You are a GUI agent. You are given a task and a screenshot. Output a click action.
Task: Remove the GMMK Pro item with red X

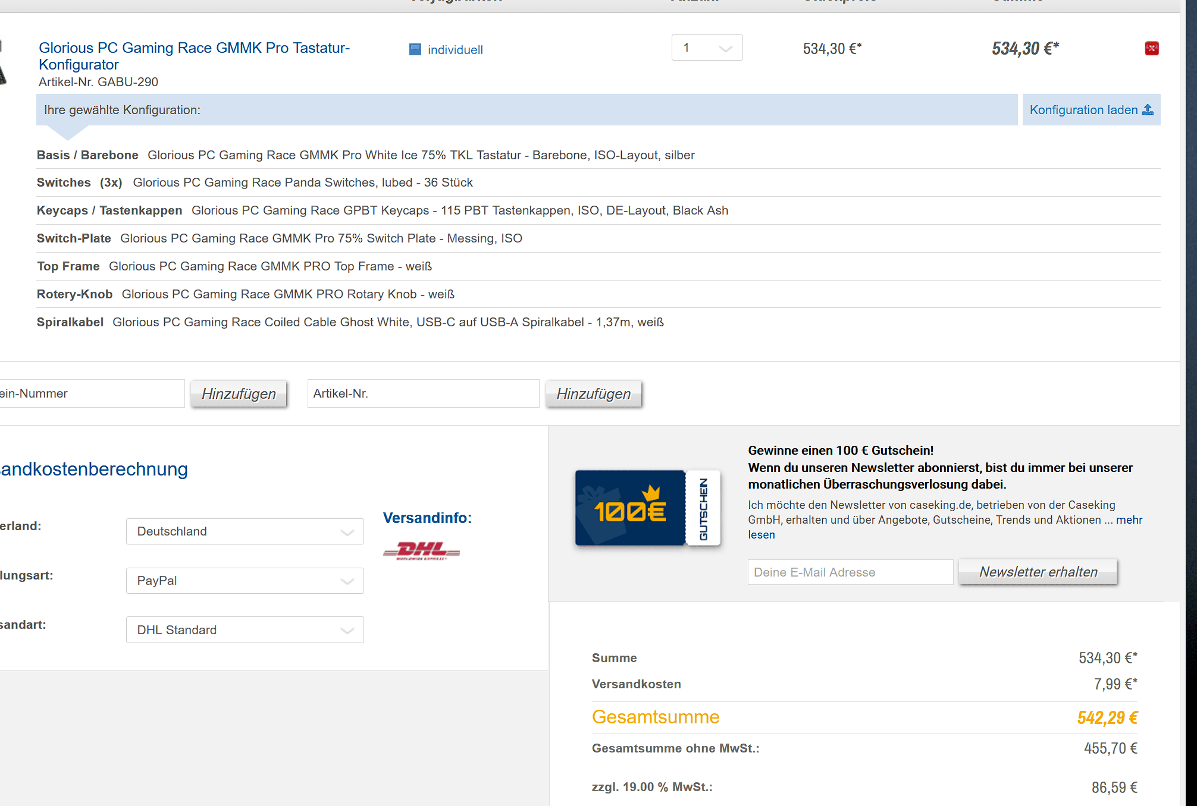click(x=1151, y=48)
